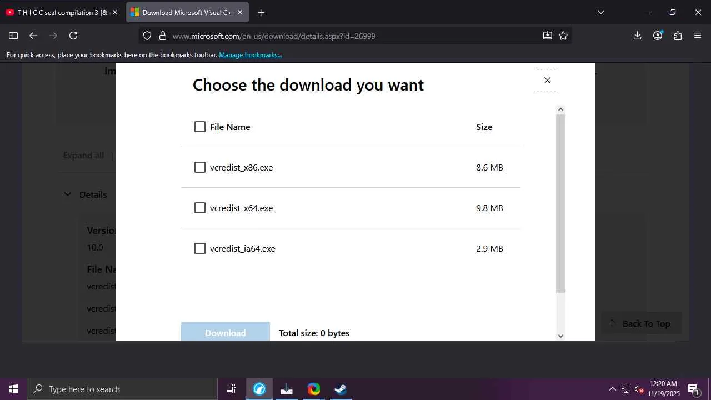Open a new tab with the plus button
The height and width of the screenshot is (400, 711).
(261, 12)
